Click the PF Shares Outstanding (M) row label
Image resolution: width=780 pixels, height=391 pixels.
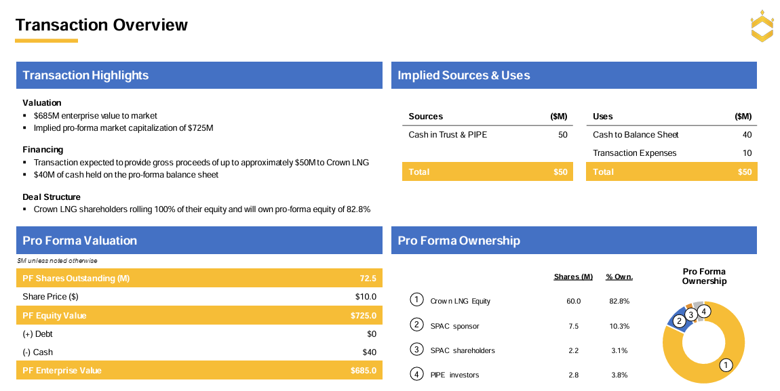tap(76, 279)
